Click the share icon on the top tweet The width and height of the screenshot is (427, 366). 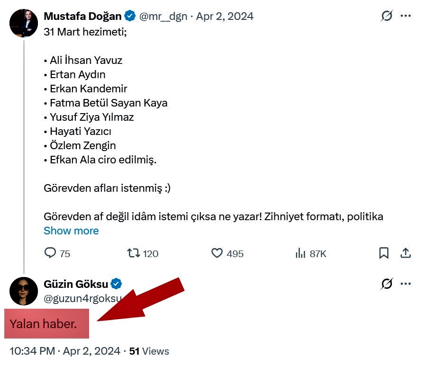(x=406, y=253)
